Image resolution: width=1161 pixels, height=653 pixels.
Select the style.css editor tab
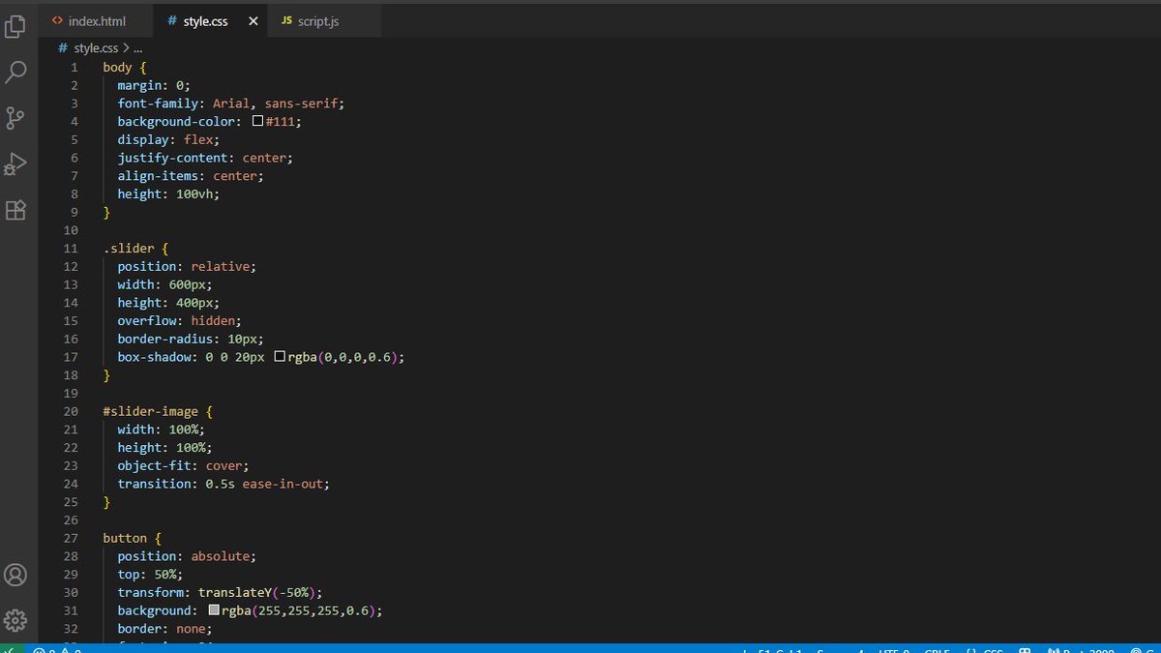pyautogui.click(x=205, y=20)
